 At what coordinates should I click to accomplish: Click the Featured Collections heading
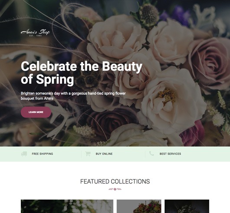coord(115,181)
